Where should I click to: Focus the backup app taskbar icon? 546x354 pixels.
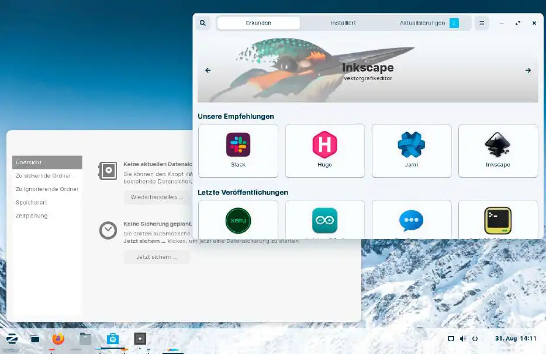click(x=140, y=338)
